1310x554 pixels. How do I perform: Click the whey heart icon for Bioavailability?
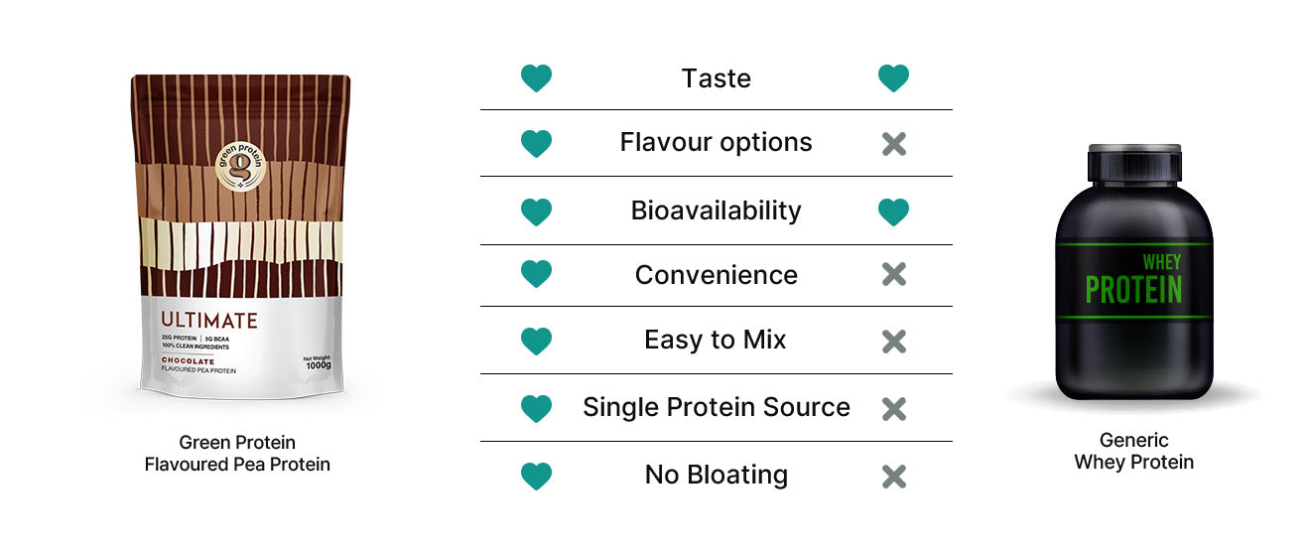coord(893,211)
